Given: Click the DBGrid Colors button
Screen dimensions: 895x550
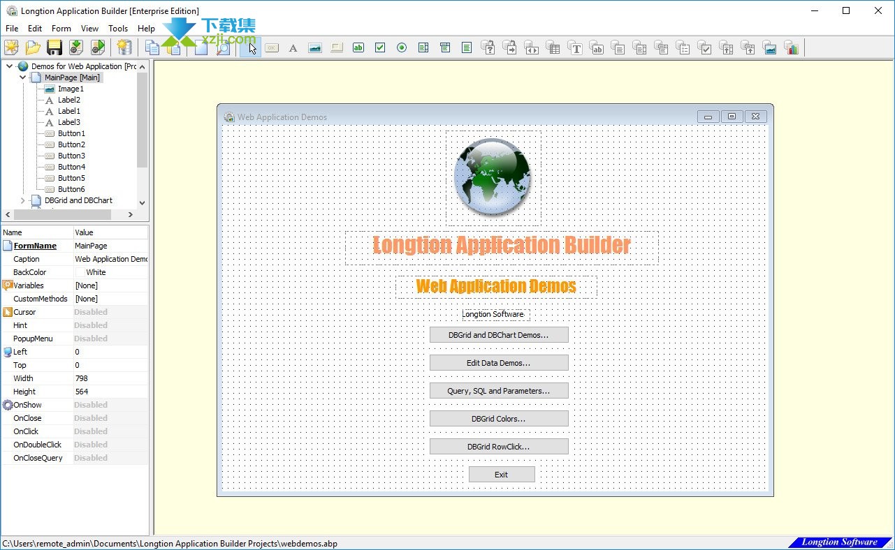Looking at the screenshot, I should tap(499, 419).
